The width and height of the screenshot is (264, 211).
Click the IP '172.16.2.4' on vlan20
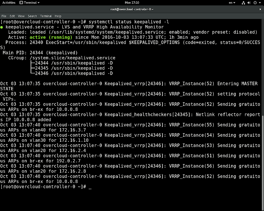pyautogui.click(x=73, y=150)
